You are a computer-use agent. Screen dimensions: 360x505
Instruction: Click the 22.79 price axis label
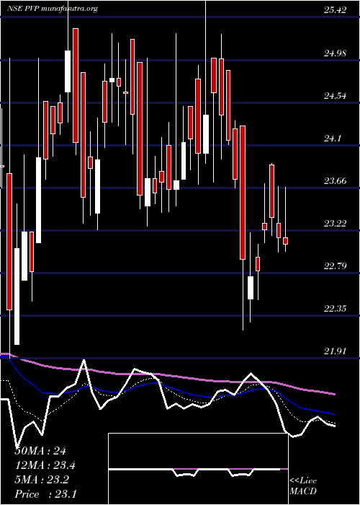(336, 266)
